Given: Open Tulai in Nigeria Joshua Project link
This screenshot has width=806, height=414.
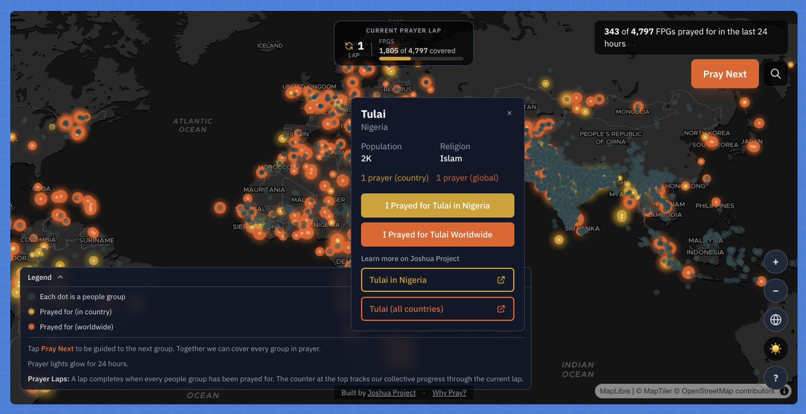Looking at the screenshot, I should pyautogui.click(x=437, y=280).
